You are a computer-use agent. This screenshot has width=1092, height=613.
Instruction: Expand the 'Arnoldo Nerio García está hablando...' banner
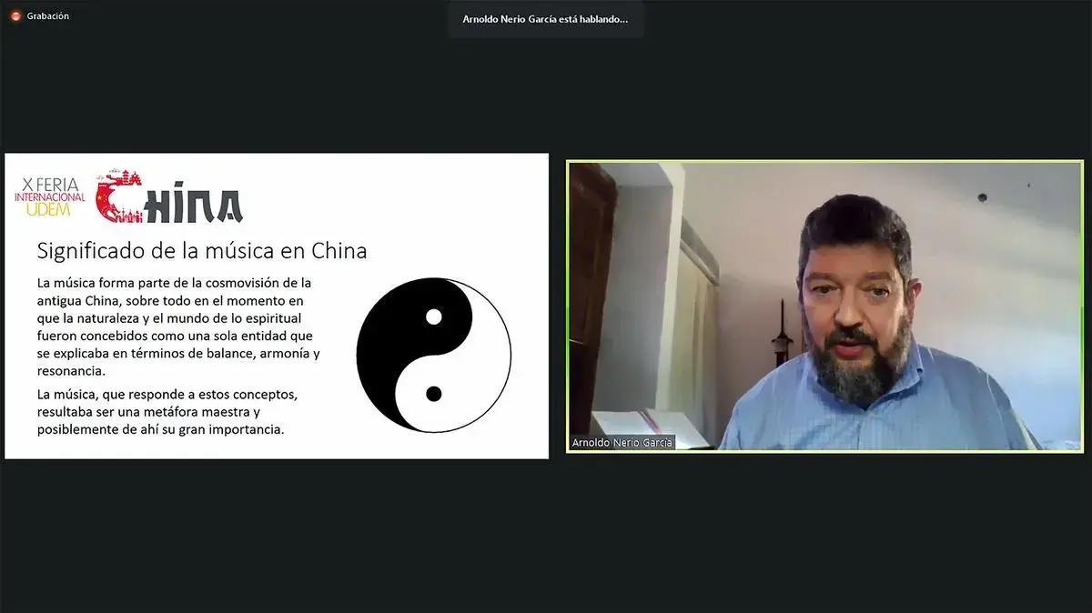coord(545,19)
